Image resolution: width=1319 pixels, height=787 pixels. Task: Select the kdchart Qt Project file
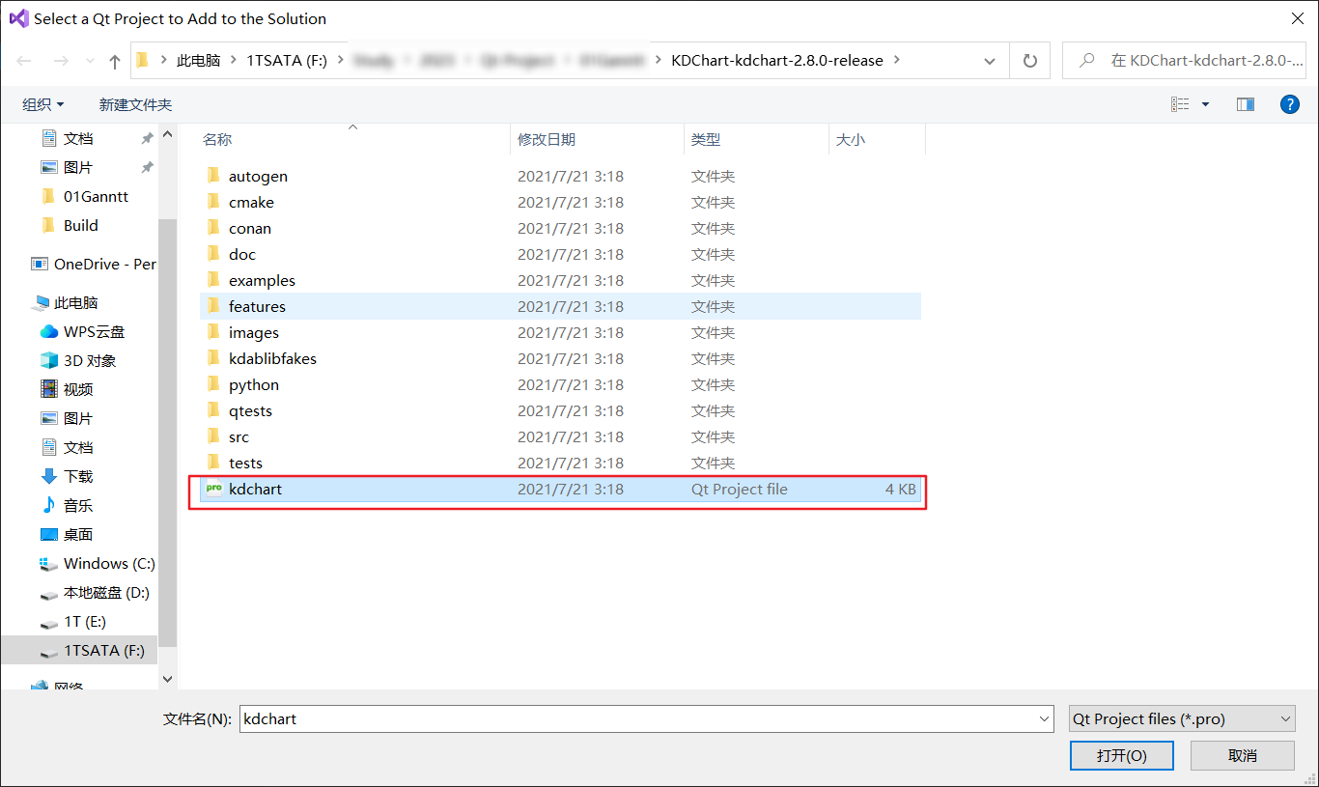(x=560, y=489)
